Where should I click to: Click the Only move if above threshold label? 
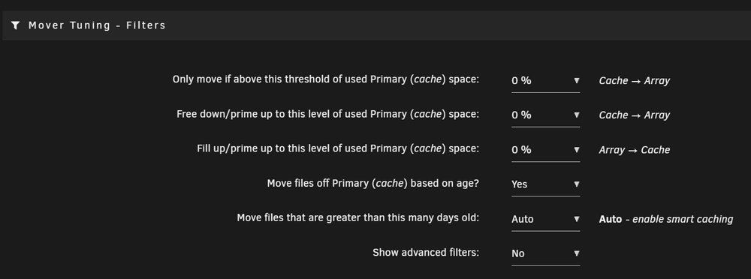tap(326, 79)
